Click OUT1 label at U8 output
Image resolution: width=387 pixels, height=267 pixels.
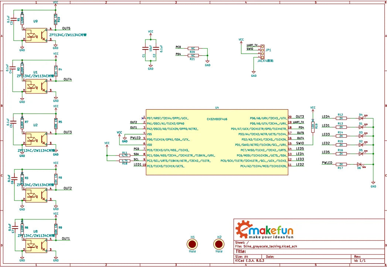pyautogui.click(x=66, y=239)
